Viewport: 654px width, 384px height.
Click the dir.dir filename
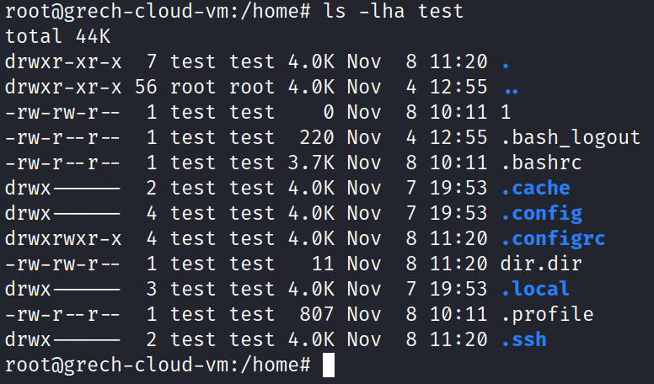pyautogui.click(x=541, y=264)
